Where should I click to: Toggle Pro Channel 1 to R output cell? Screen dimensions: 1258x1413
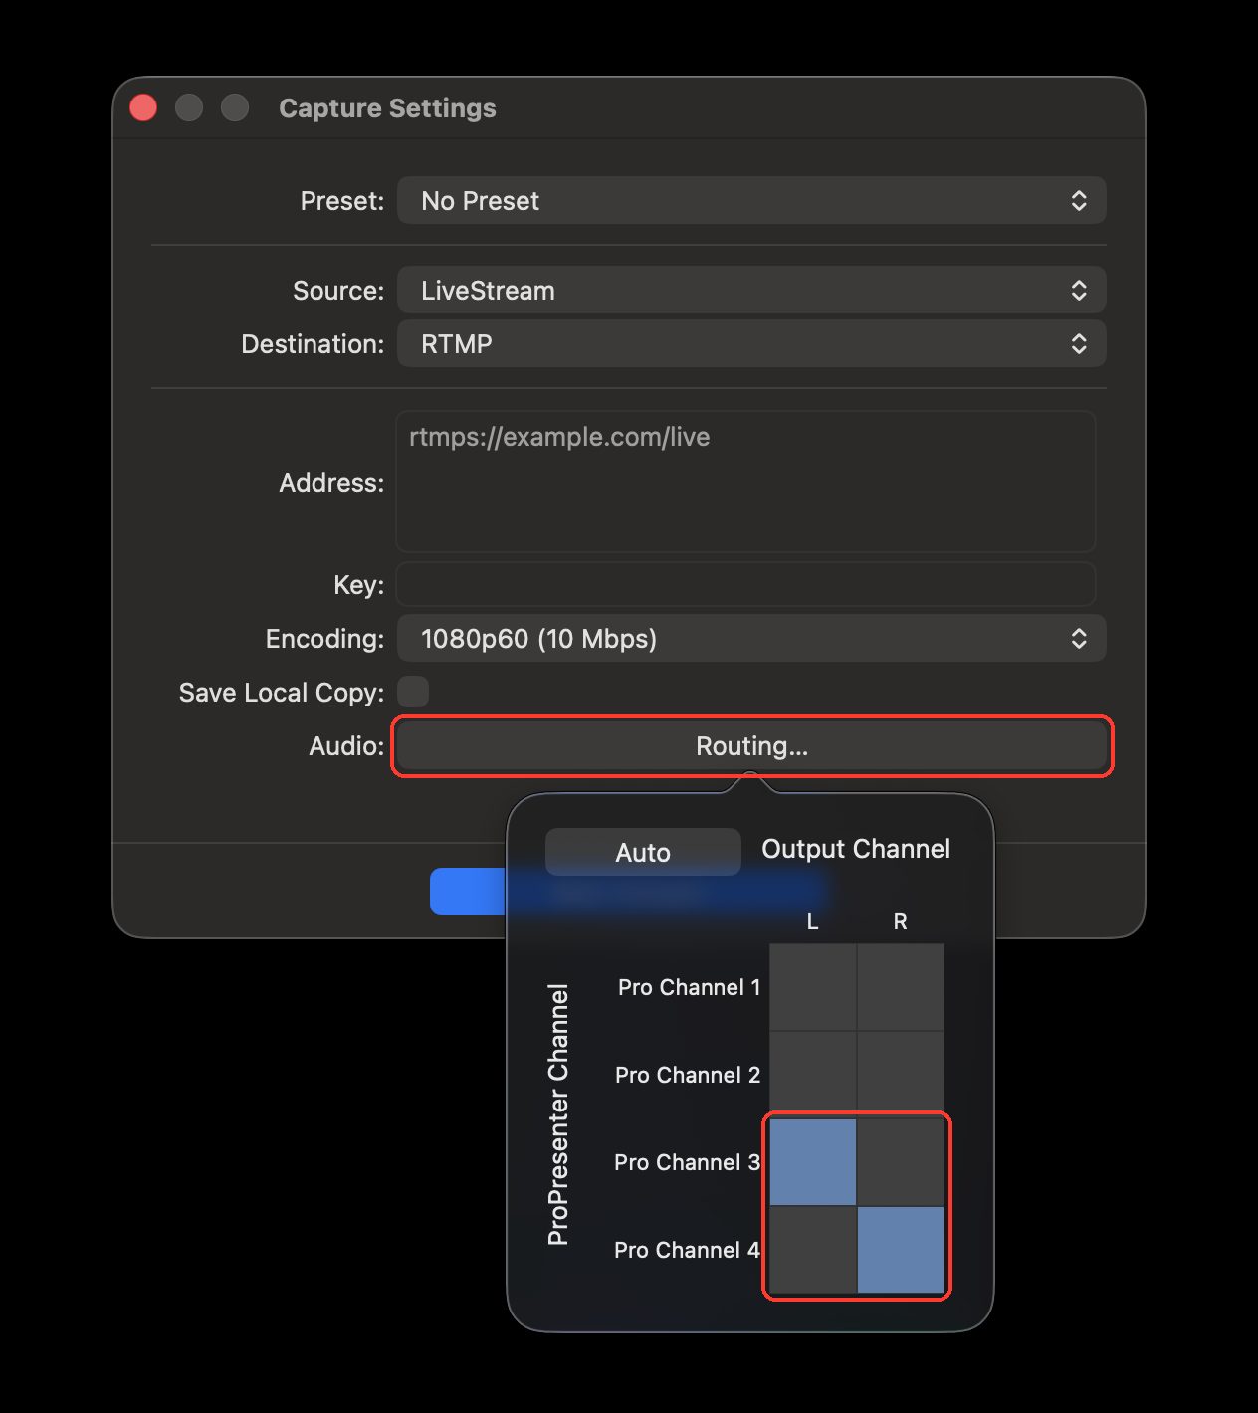tap(901, 987)
